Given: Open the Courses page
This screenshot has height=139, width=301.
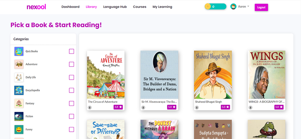Looking at the screenshot, I should tap(139, 7).
